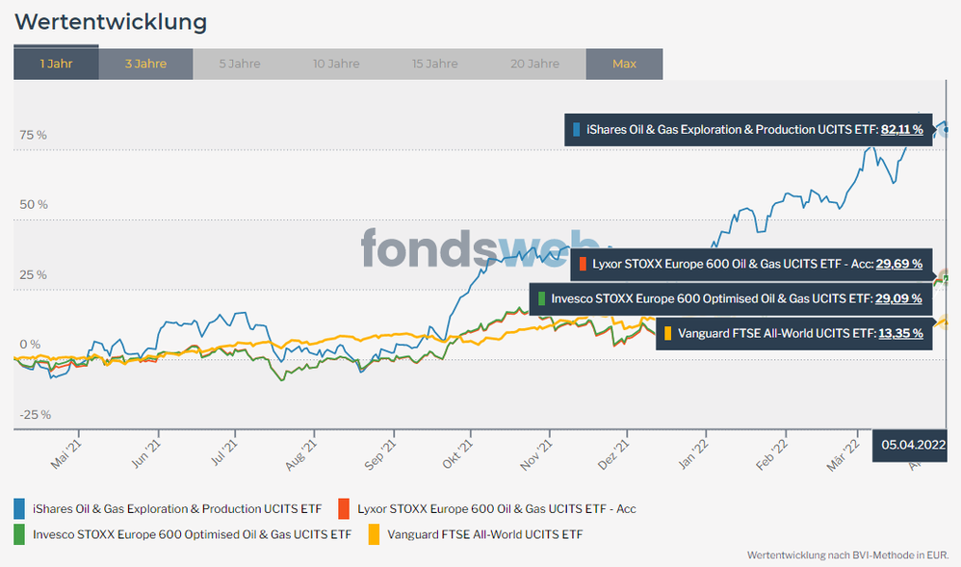Toggle Invesco STOXX Optimised legend label
961x567 pixels.
192,534
